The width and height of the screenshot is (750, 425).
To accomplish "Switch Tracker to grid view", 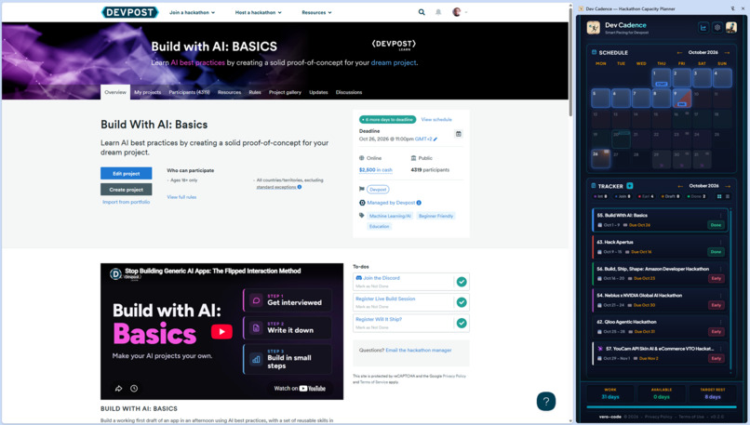I will click(719, 196).
